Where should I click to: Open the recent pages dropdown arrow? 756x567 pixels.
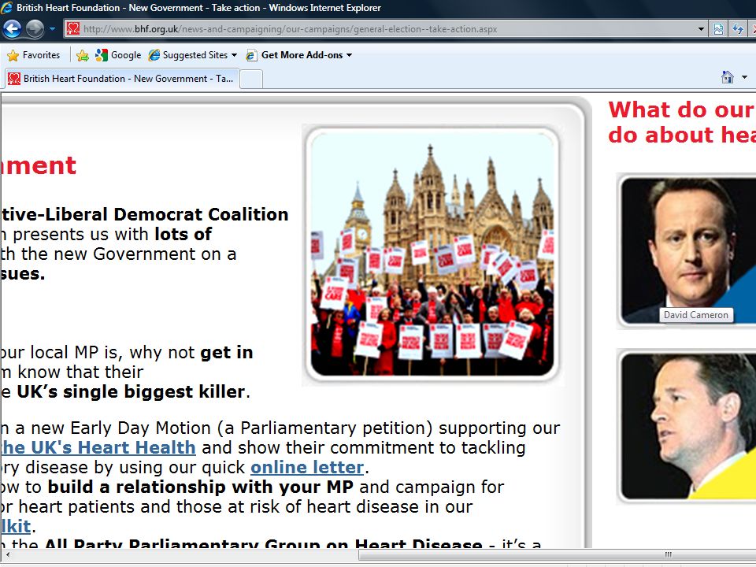52,29
